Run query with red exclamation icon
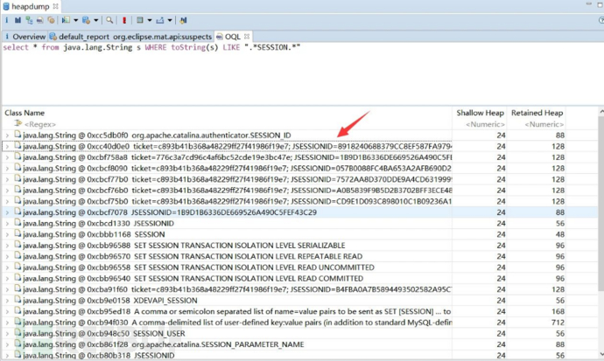 pos(124,19)
